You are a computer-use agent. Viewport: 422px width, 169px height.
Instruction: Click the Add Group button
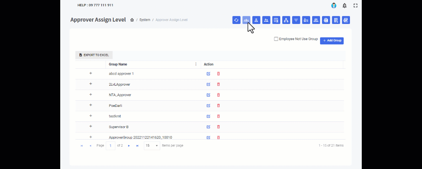click(331, 40)
